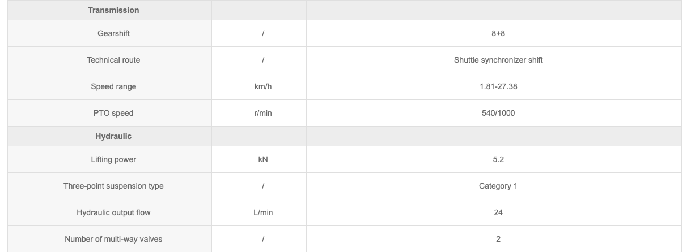Select the PTO speed label
This screenshot has height=252, width=687.
113,113
